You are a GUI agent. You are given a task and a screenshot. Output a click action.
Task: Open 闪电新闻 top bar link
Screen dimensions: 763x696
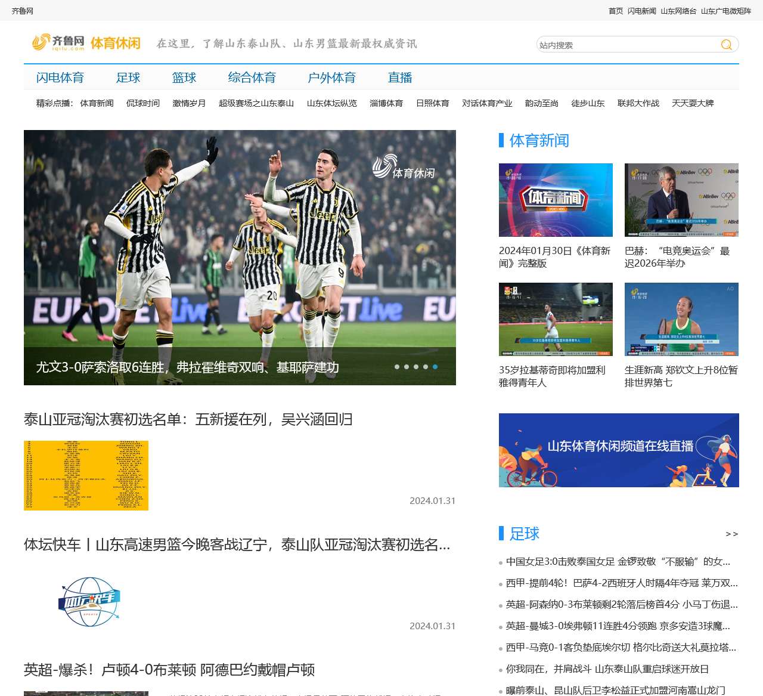point(642,11)
